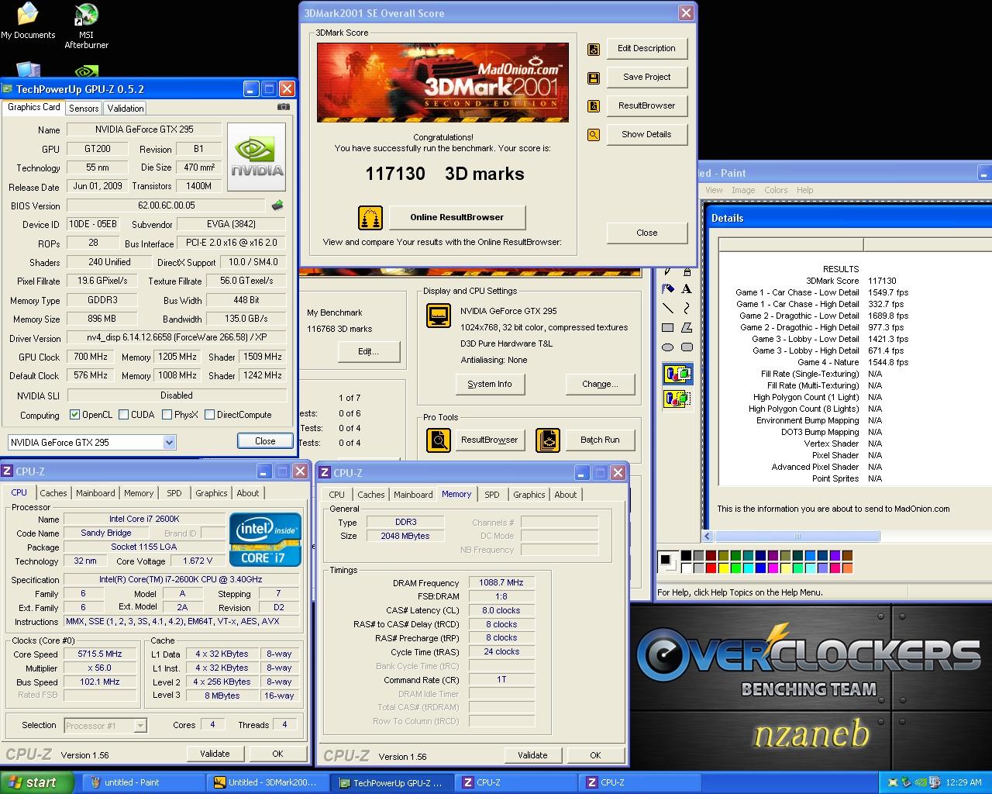Image resolution: width=992 pixels, height=794 pixels.
Task: Click the Online ResultBrowser button
Action: (456, 217)
